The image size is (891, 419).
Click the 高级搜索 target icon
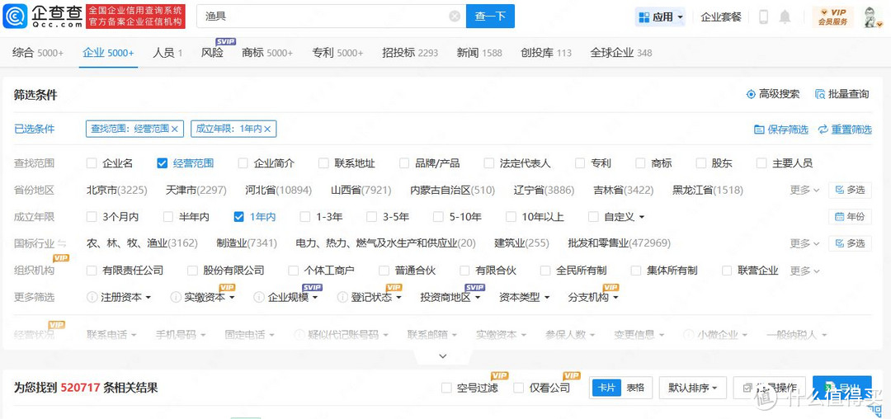pyautogui.click(x=751, y=94)
